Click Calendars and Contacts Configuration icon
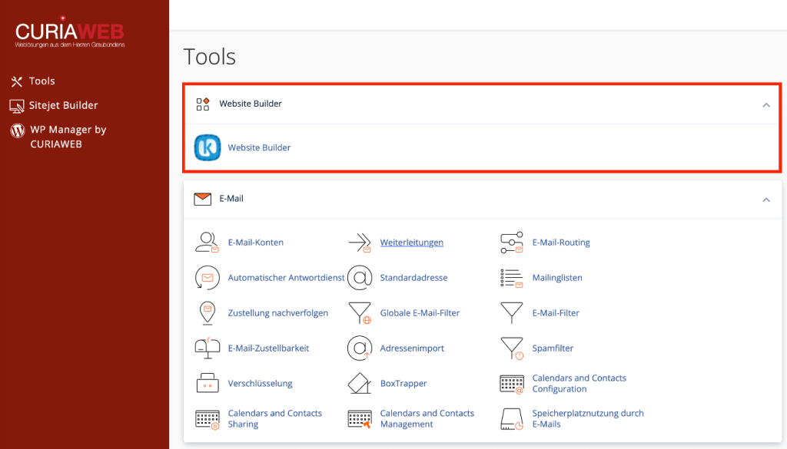 (x=512, y=384)
